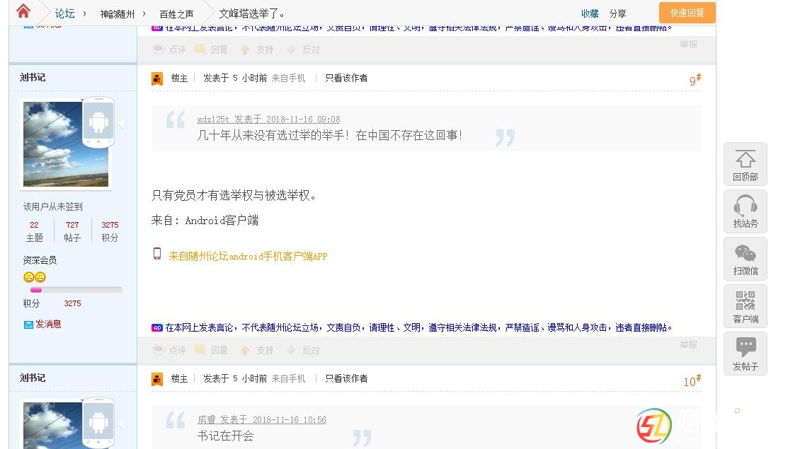Open 论坛 in the breadcrumb
The height and width of the screenshot is (449, 788).
click(x=65, y=13)
